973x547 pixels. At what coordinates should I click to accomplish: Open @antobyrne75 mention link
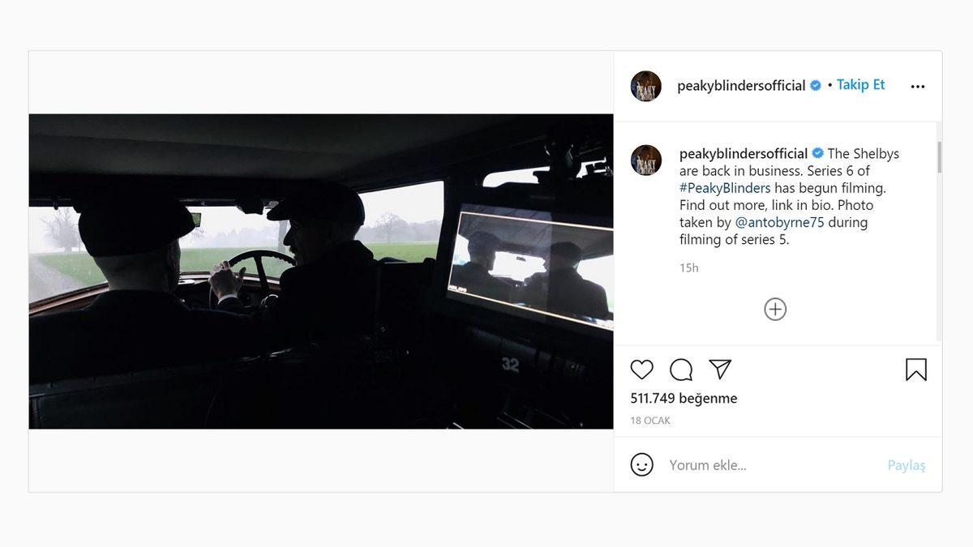point(779,222)
